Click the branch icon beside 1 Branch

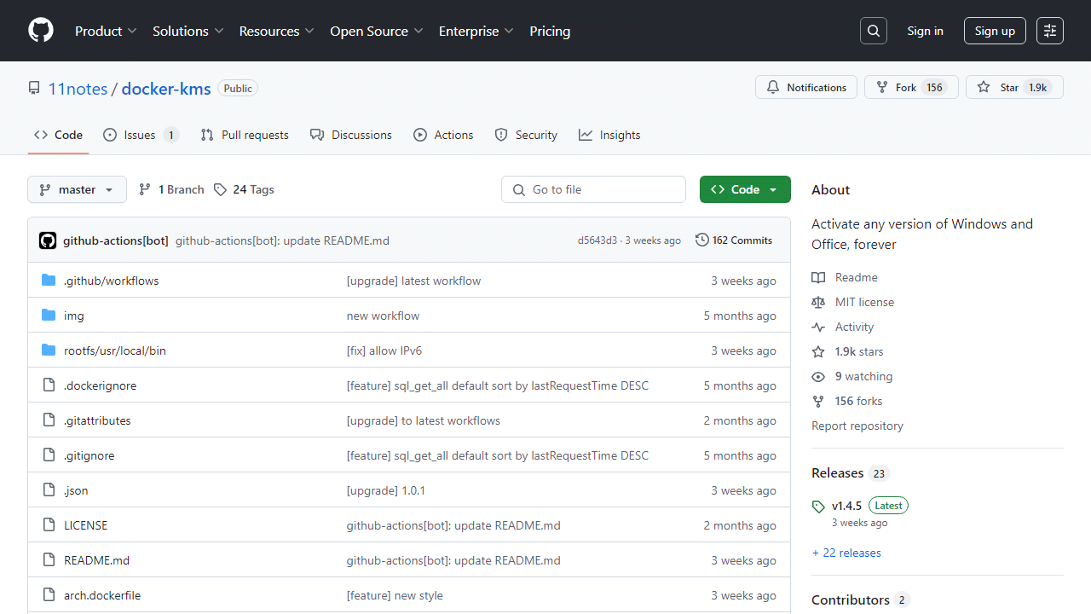click(x=145, y=189)
